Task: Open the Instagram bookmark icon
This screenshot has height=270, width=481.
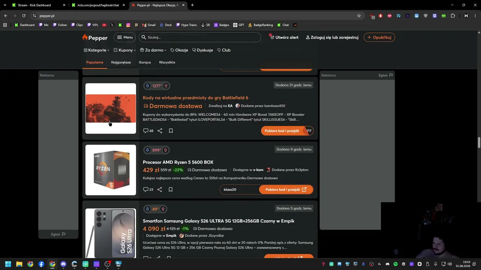Action: coord(128,25)
